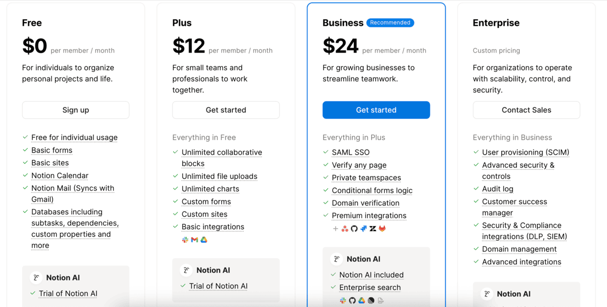
Task: Click the GitHub icon under Premium integrations
Action: coord(354,229)
